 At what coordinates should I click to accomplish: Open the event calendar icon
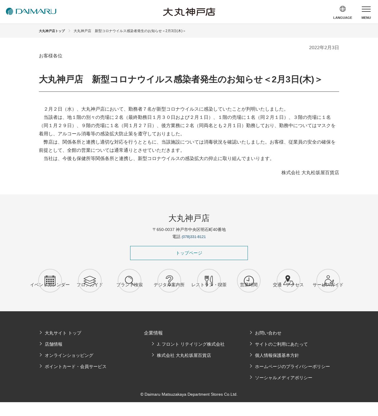(50, 281)
